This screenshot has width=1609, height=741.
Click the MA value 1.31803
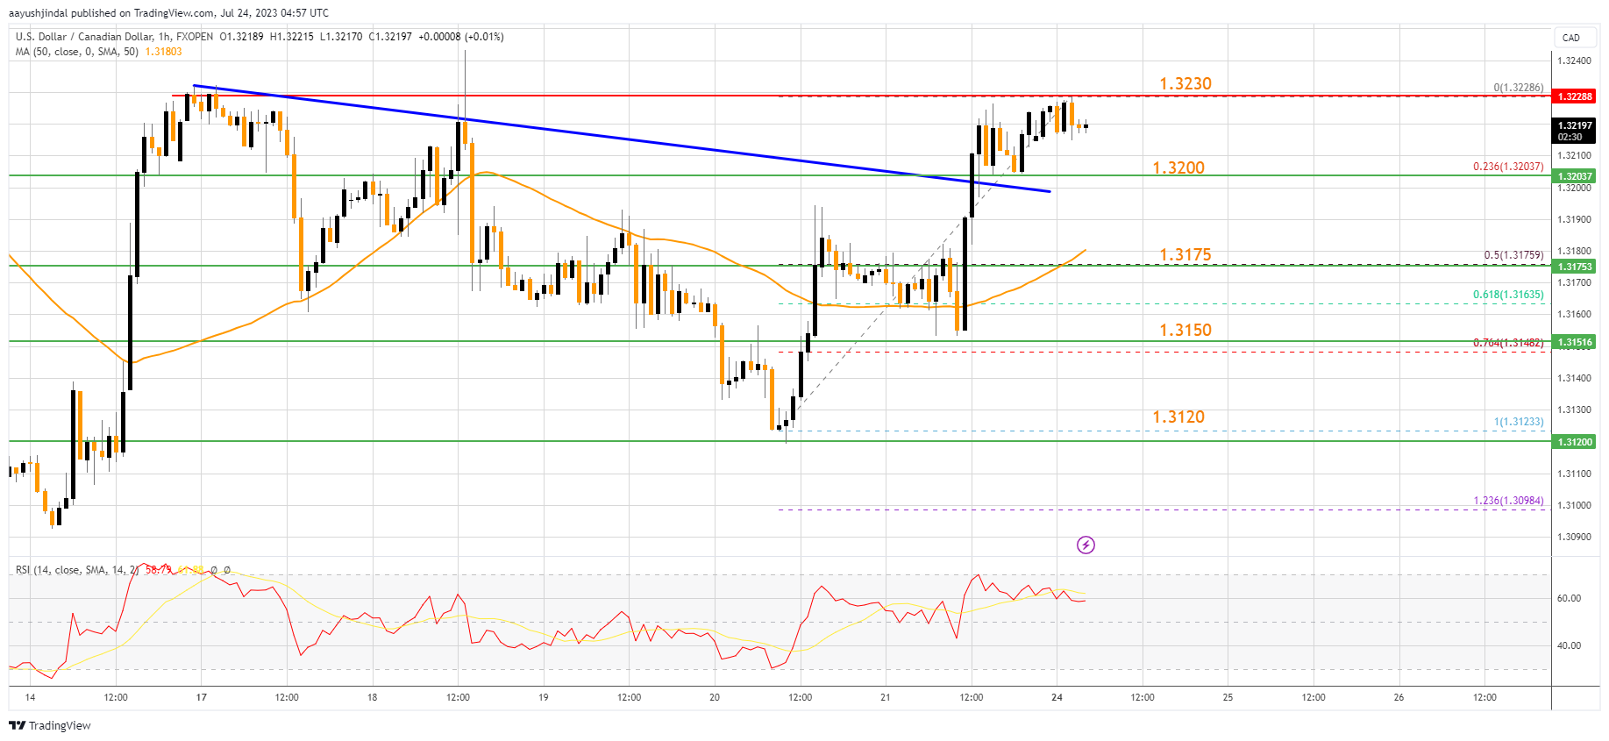click(x=164, y=52)
